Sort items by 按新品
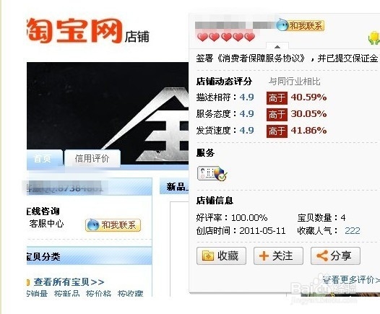380x314 pixels. tap(67, 294)
